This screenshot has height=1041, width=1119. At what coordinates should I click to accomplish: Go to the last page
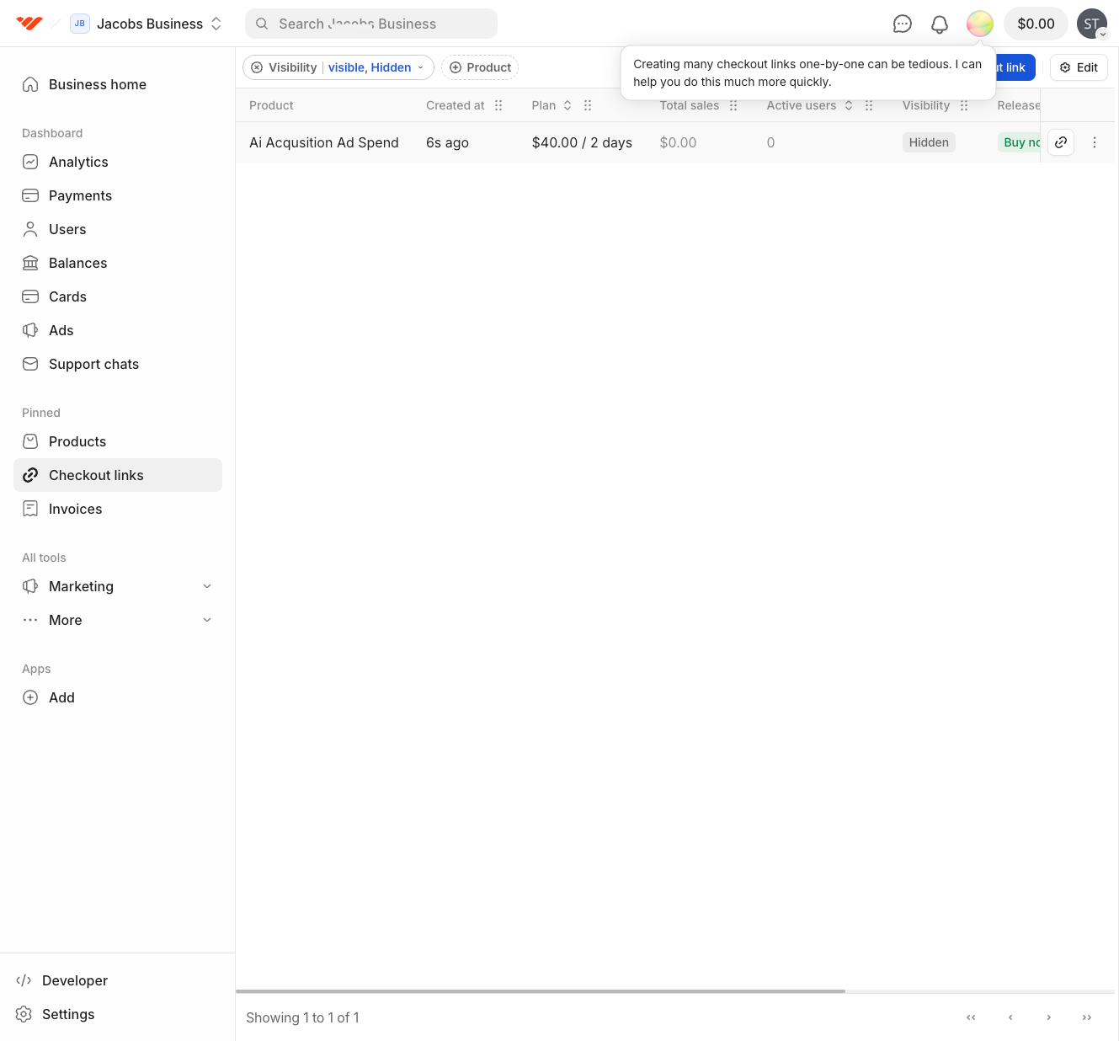click(x=1087, y=1017)
